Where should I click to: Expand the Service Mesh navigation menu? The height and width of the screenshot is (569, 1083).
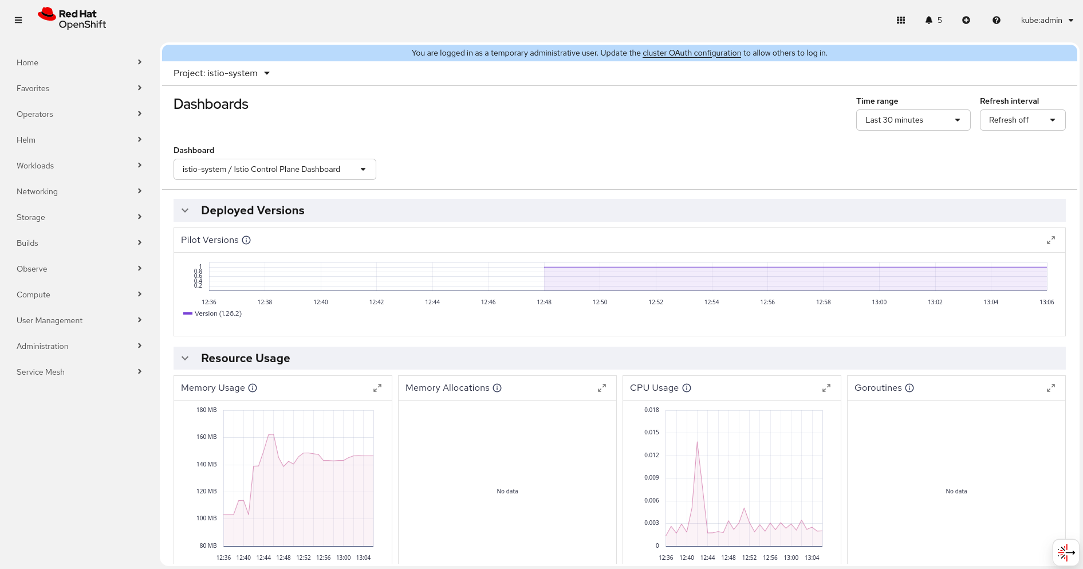pos(79,372)
